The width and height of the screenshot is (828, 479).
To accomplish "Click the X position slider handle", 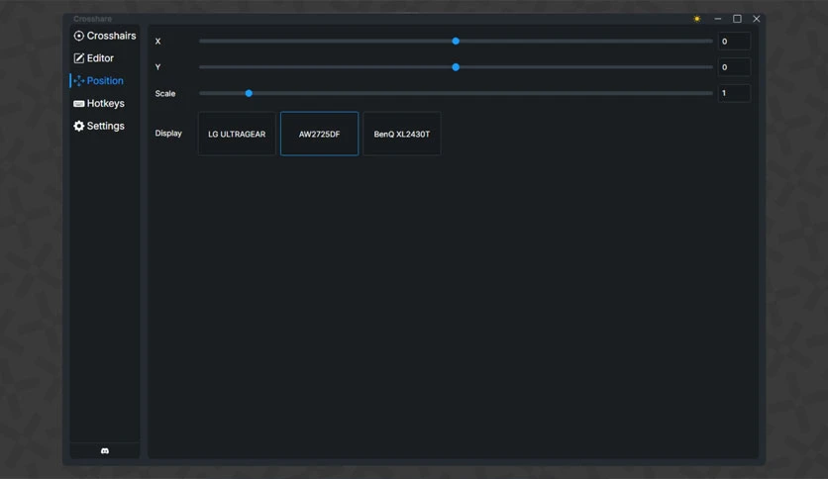I will (x=456, y=42).
